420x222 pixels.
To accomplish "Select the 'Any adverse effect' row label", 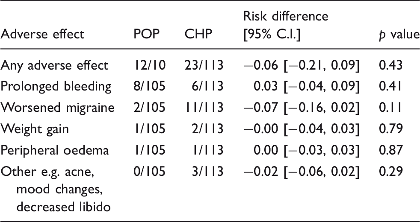I will [54, 65].
